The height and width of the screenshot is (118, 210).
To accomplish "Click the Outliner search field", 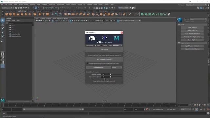I will point(21,23).
